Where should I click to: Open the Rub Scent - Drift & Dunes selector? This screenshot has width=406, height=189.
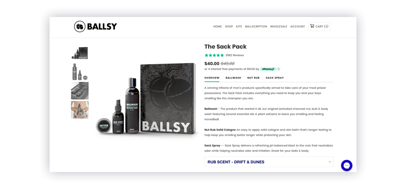coord(269,162)
